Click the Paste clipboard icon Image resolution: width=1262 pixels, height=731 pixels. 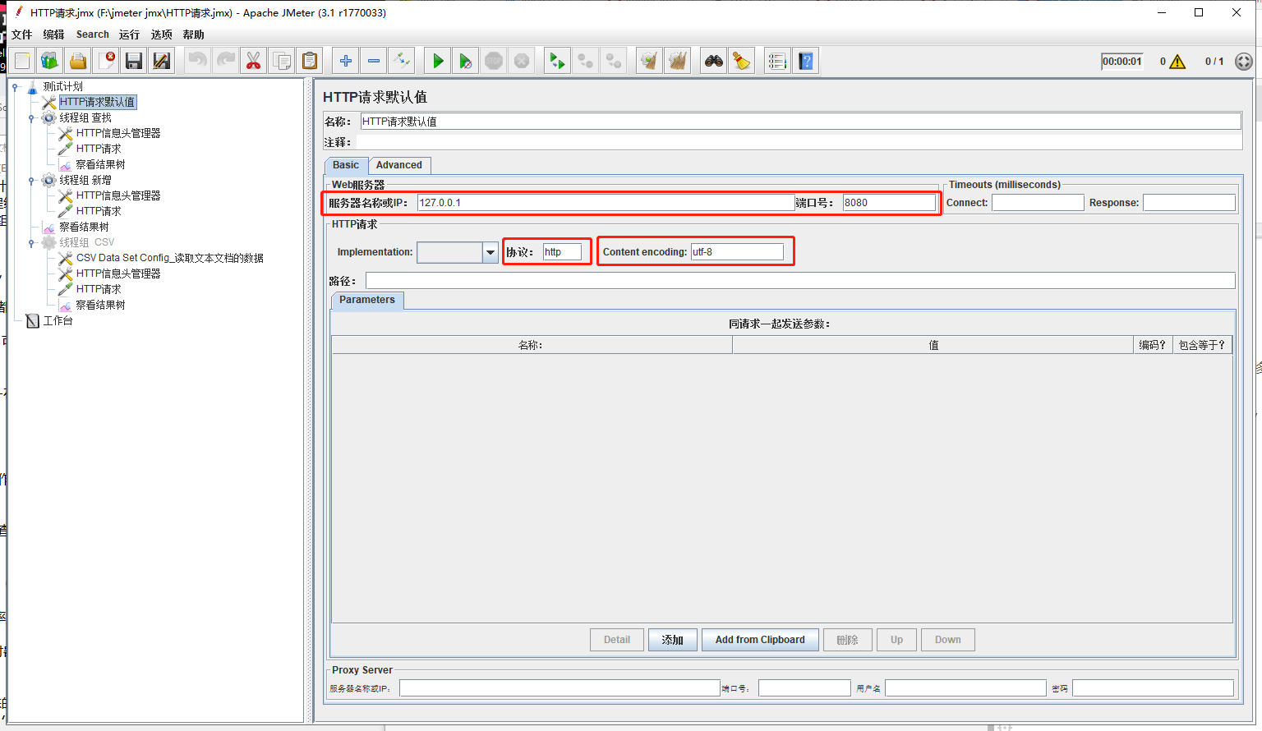[x=309, y=61]
